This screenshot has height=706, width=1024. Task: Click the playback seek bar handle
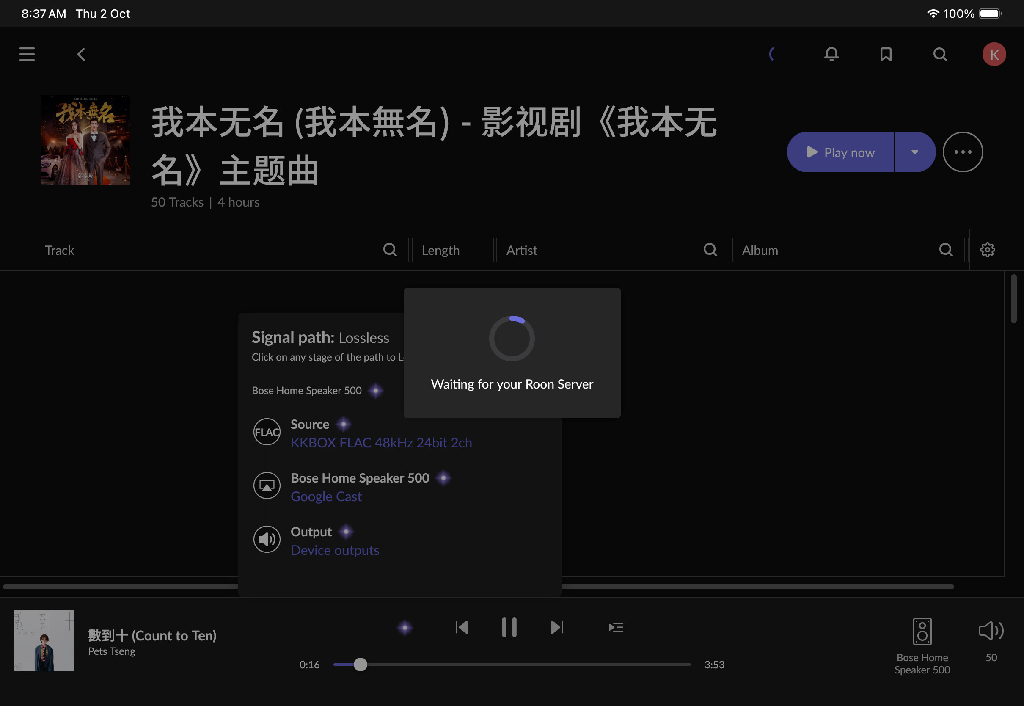click(361, 665)
